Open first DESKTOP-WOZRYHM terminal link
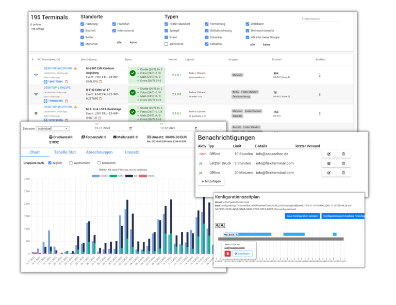Screen dimensions: 396x305 pos(58,69)
